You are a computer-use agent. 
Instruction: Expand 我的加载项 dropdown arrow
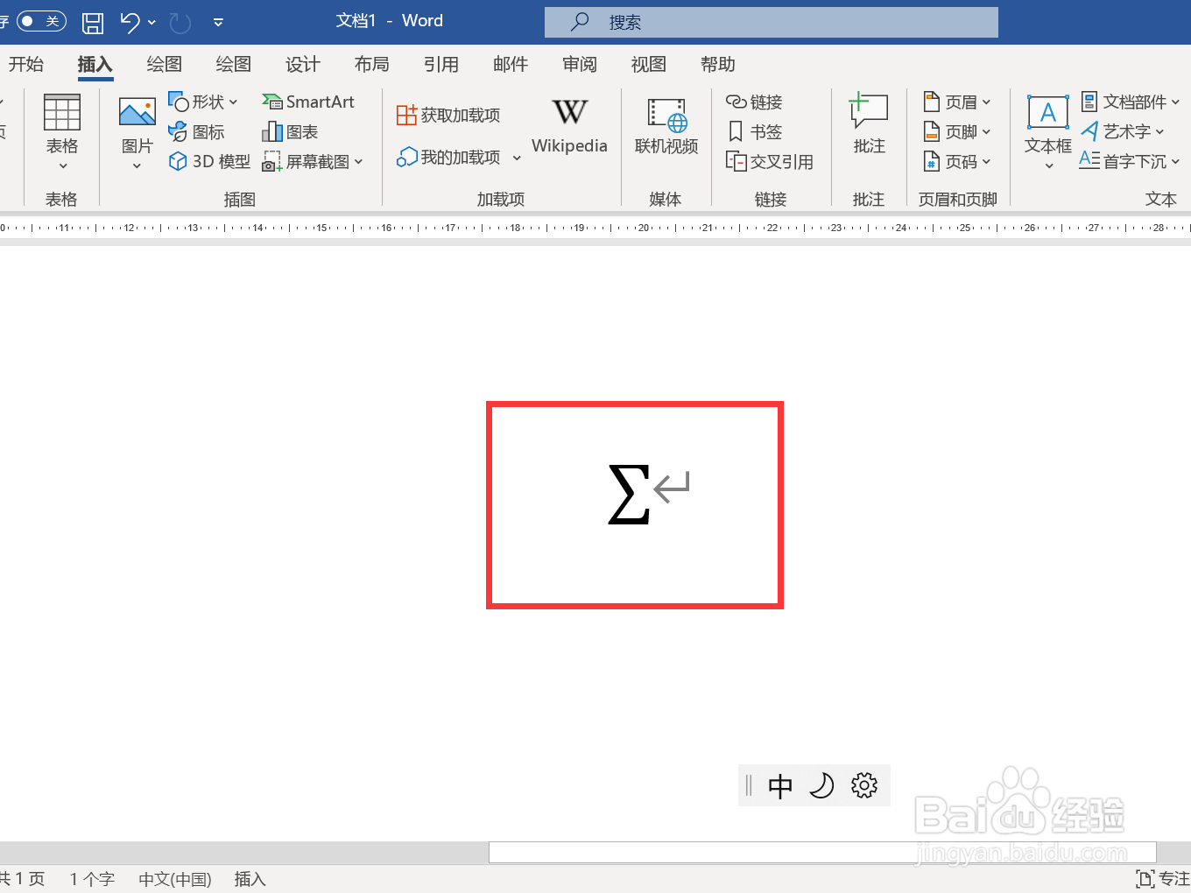[517, 158]
